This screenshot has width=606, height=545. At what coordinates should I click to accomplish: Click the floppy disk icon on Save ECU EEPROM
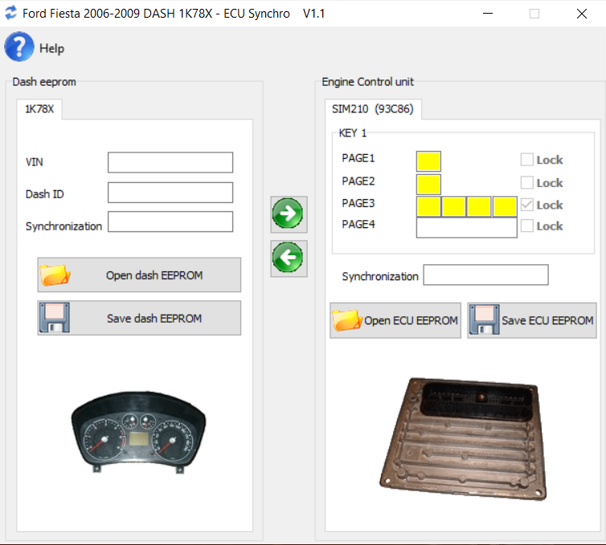pos(484,320)
